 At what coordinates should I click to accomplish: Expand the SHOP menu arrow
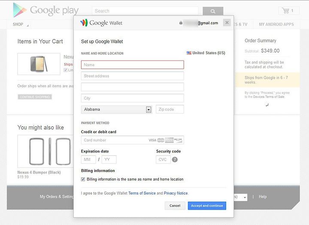pos(27,26)
